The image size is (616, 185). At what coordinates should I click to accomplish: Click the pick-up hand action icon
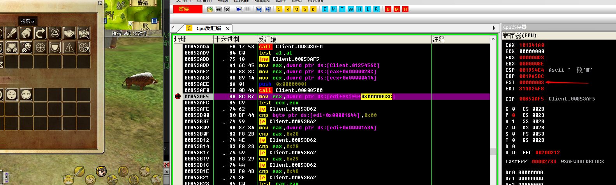(x=26, y=33)
